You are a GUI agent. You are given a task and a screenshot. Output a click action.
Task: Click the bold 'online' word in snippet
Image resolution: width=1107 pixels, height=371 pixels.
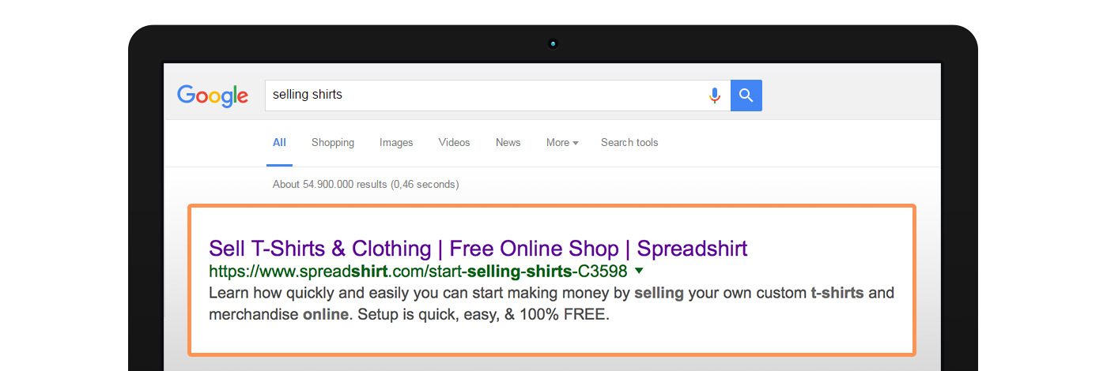(x=325, y=314)
